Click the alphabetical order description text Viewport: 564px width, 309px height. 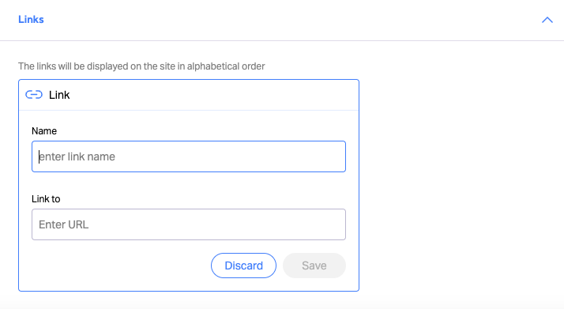(141, 66)
